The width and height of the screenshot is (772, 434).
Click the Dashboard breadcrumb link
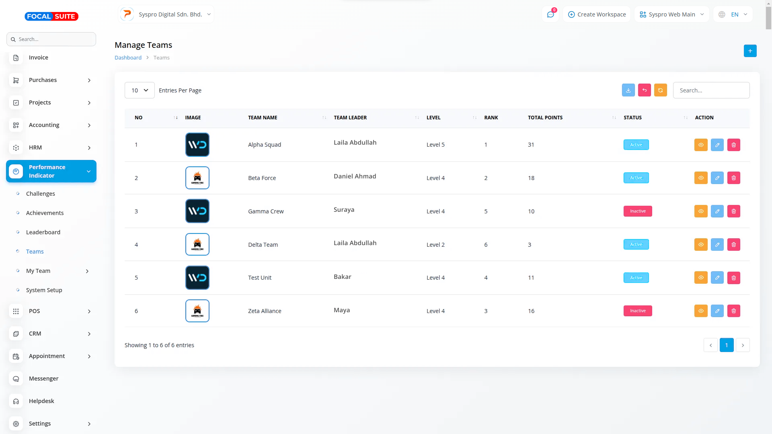point(128,58)
